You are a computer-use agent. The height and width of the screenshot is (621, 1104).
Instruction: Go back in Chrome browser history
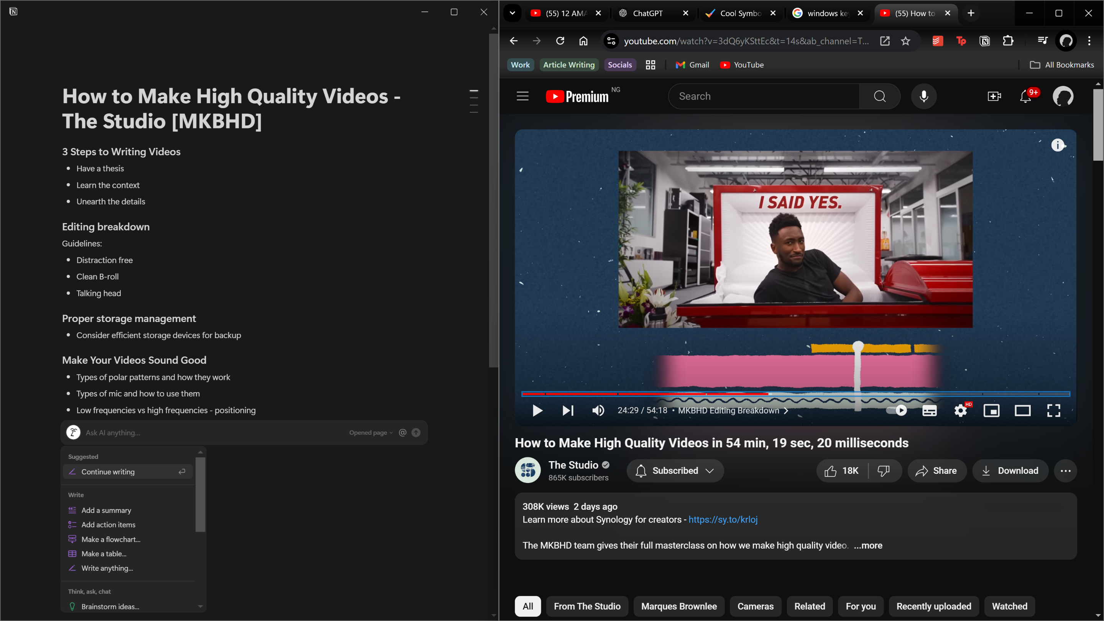coord(513,41)
